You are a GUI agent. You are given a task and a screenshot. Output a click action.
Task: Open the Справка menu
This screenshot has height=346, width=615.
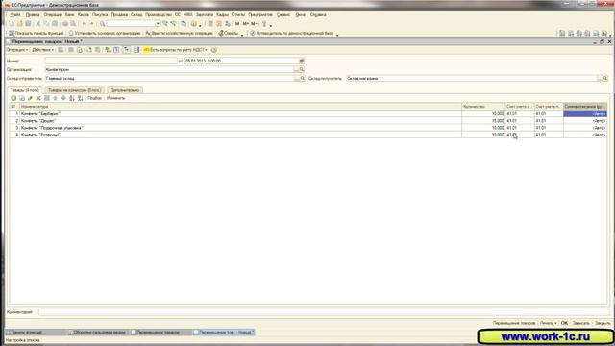(x=318, y=15)
